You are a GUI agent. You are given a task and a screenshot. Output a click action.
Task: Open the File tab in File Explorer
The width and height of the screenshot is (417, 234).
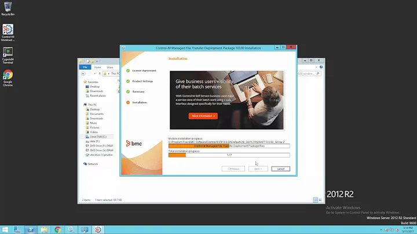pyautogui.click(x=85, y=67)
